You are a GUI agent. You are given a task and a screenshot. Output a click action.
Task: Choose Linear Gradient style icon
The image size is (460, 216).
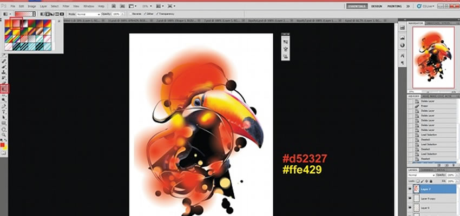[x=43, y=14]
